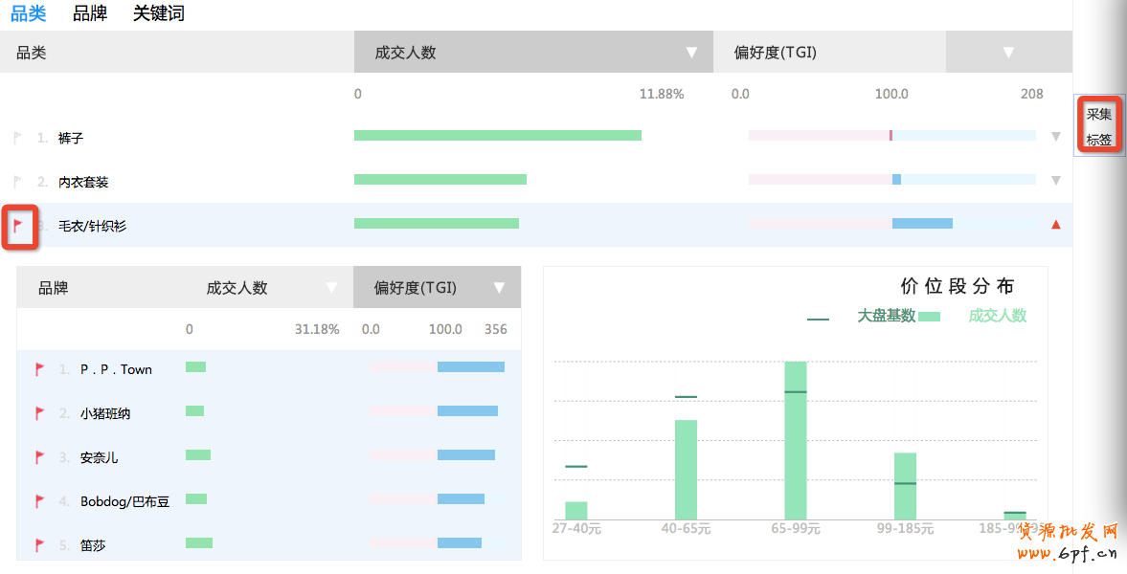Sort categories by 成交人数 header arrow
The width and height of the screenshot is (1127, 574).
[691, 53]
